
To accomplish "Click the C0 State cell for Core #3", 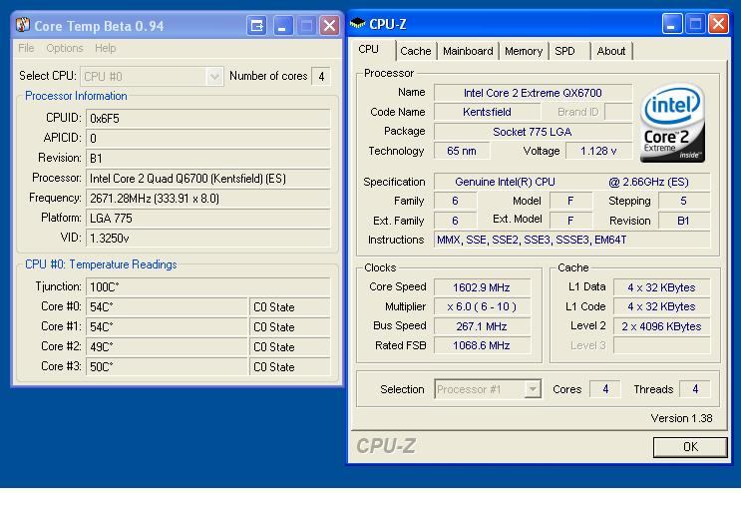I will [289, 367].
